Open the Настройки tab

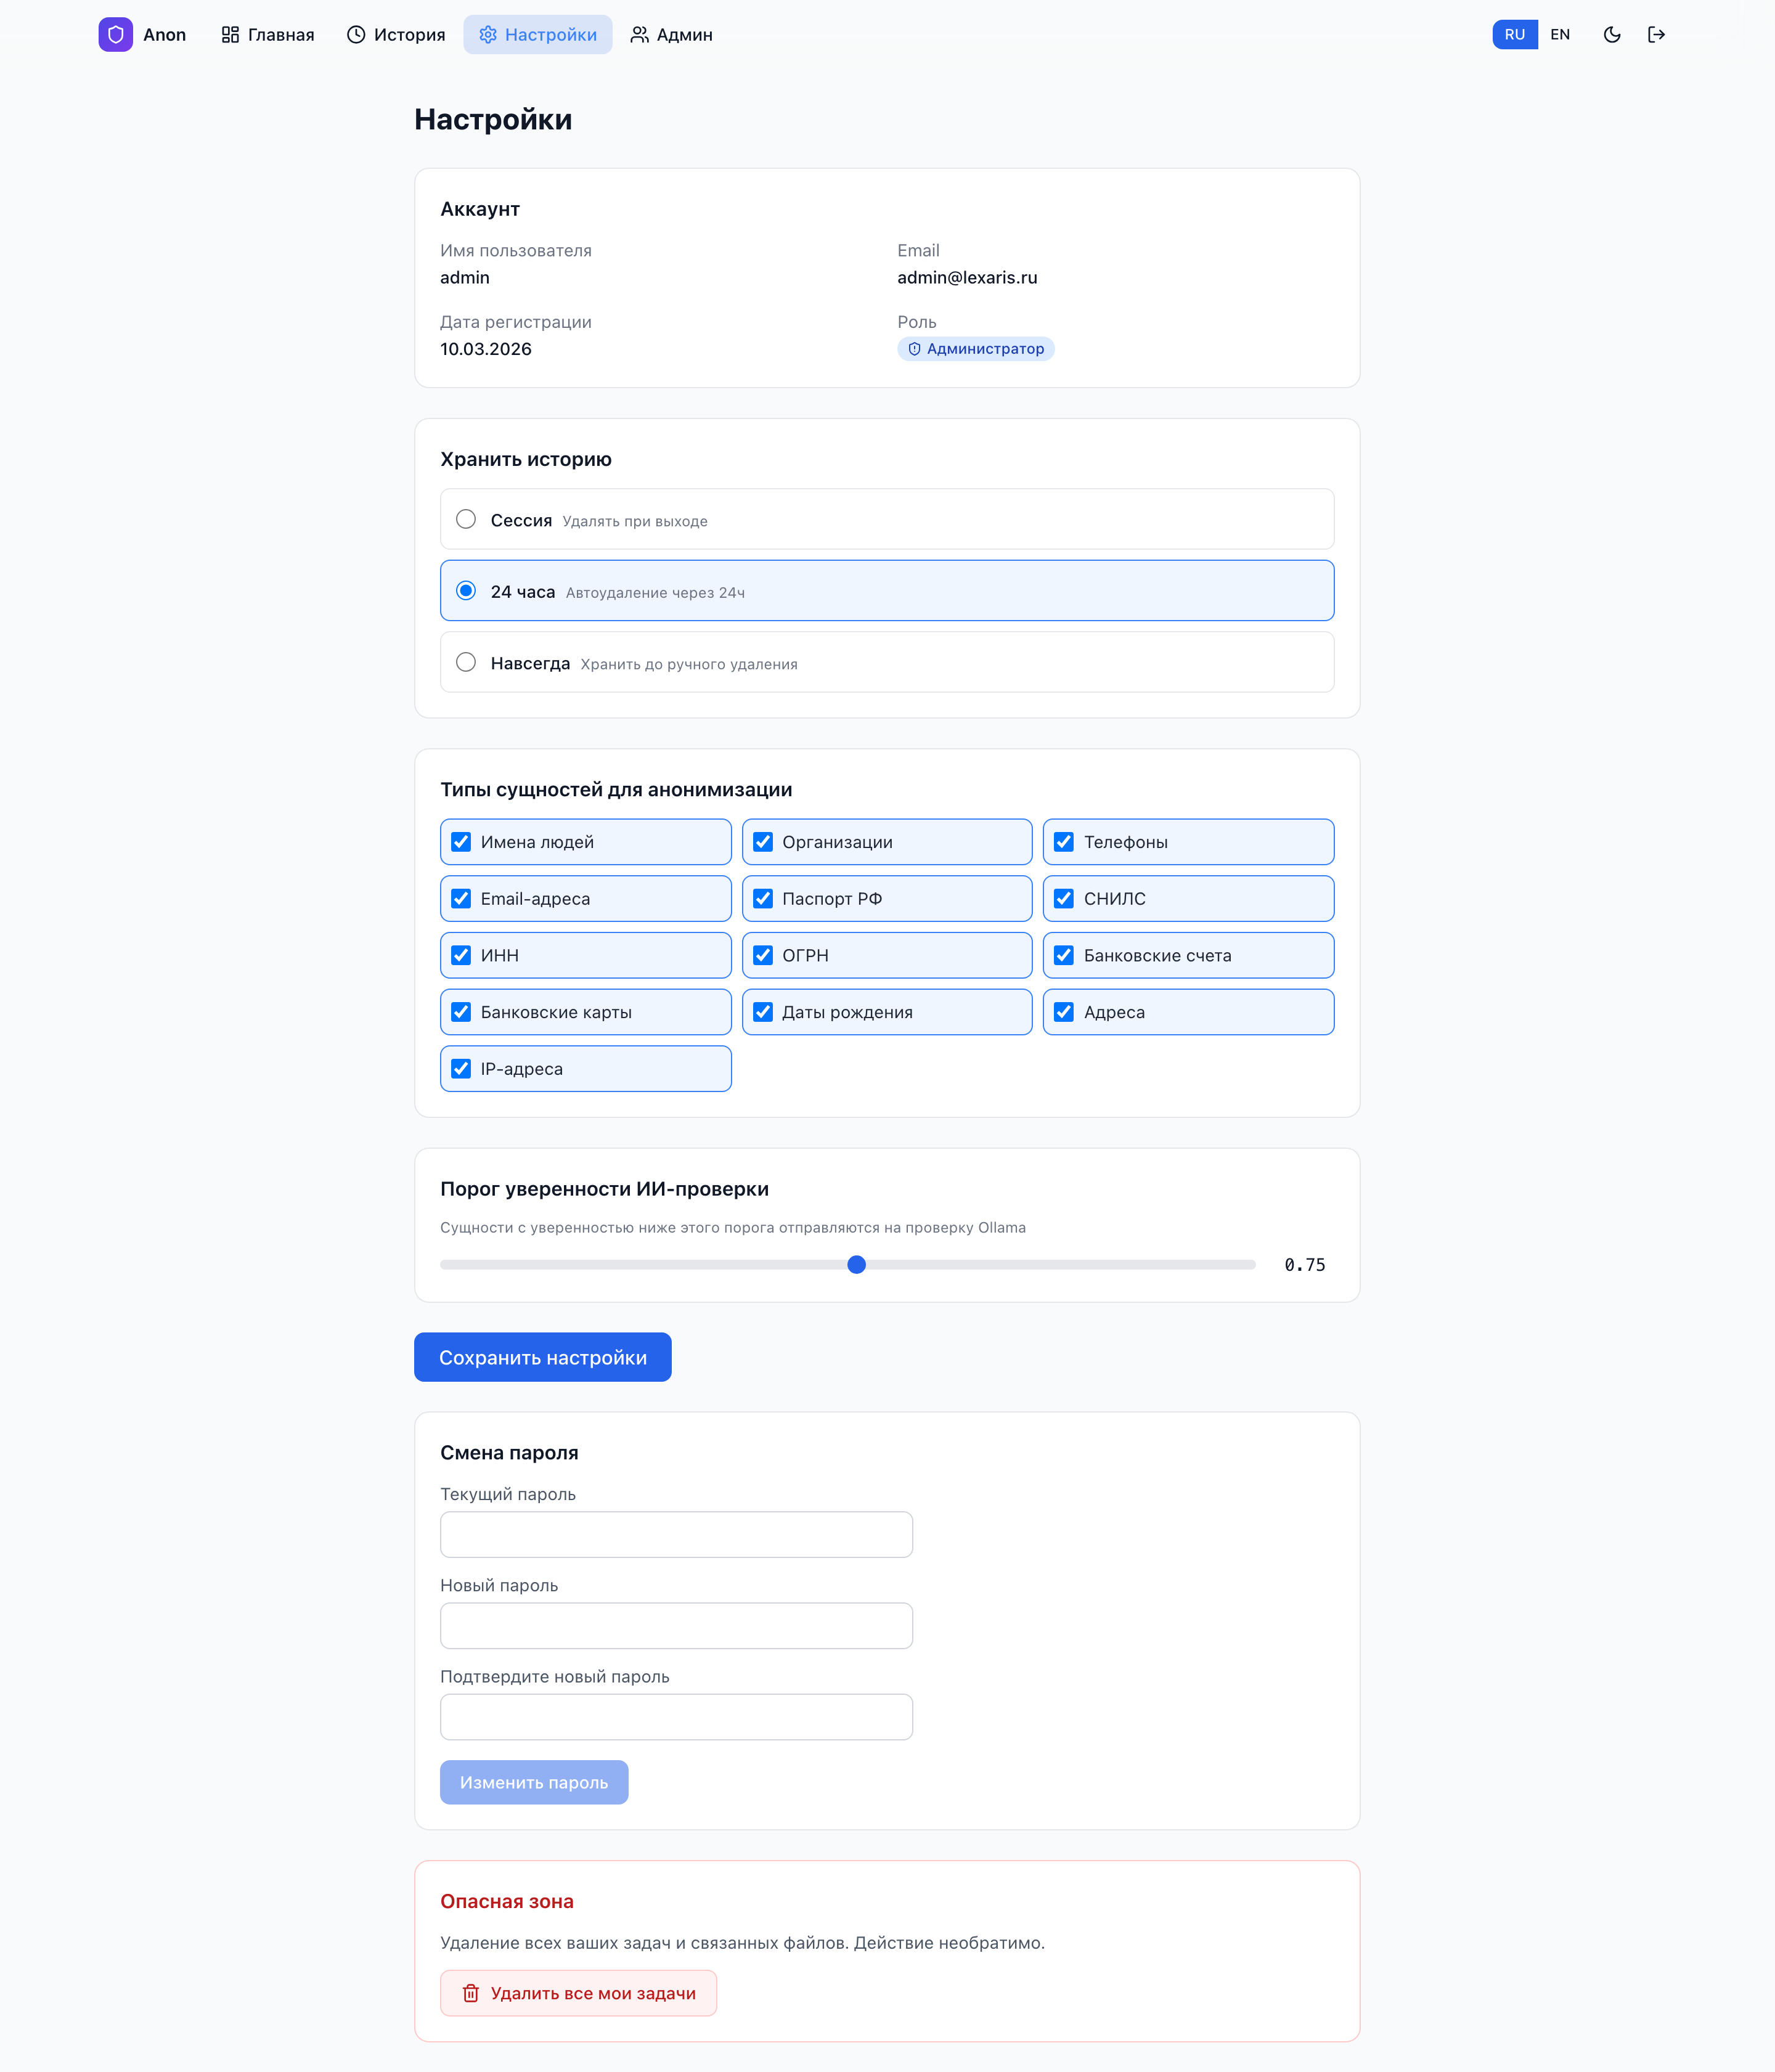(538, 35)
